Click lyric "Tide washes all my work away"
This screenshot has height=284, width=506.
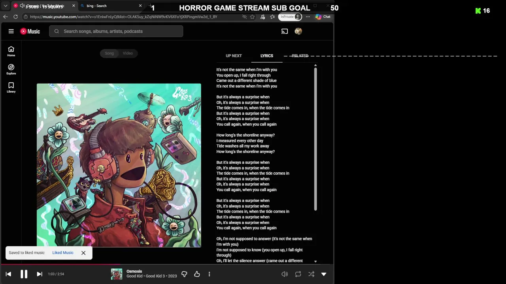[243, 146]
